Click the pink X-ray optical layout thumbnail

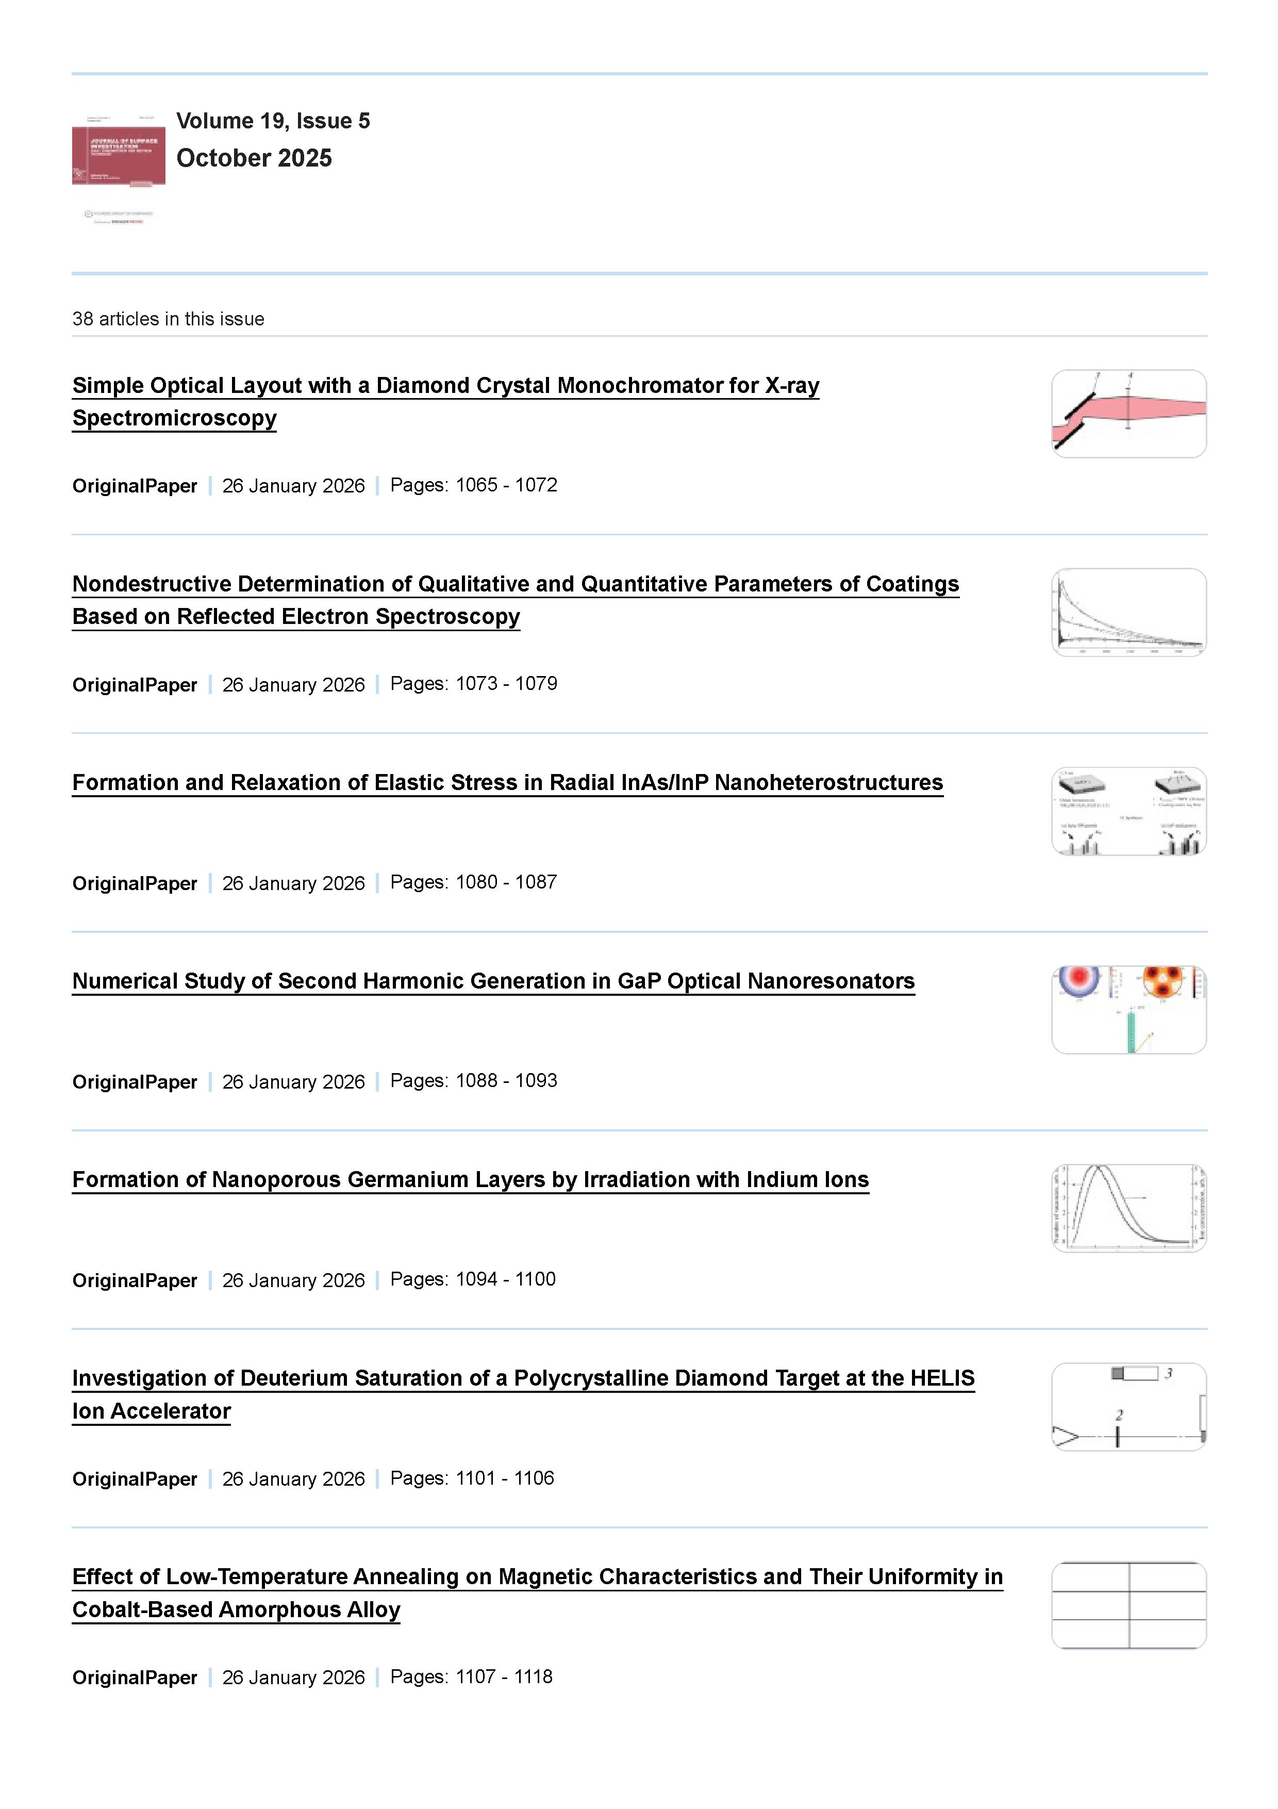pyautogui.click(x=1127, y=414)
